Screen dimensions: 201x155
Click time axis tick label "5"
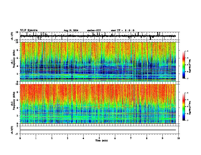click(x=99, y=138)
